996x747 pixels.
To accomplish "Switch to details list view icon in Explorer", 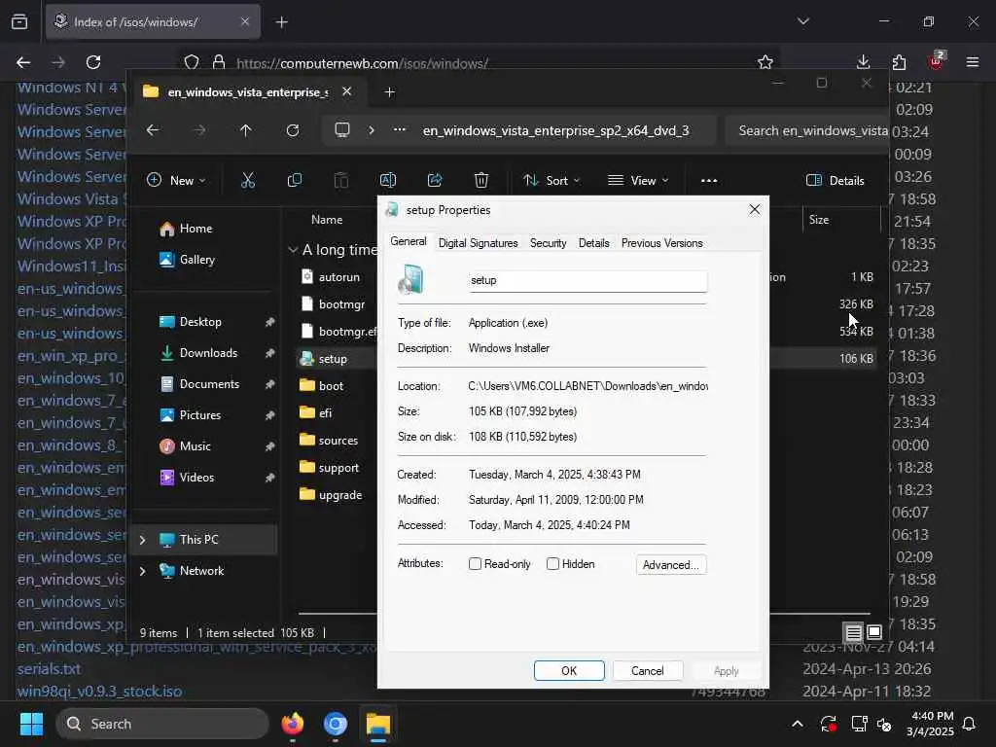I will [x=853, y=632].
